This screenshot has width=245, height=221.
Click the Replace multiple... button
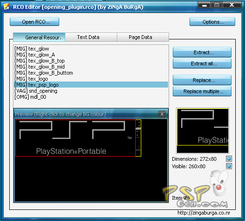click(x=202, y=91)
